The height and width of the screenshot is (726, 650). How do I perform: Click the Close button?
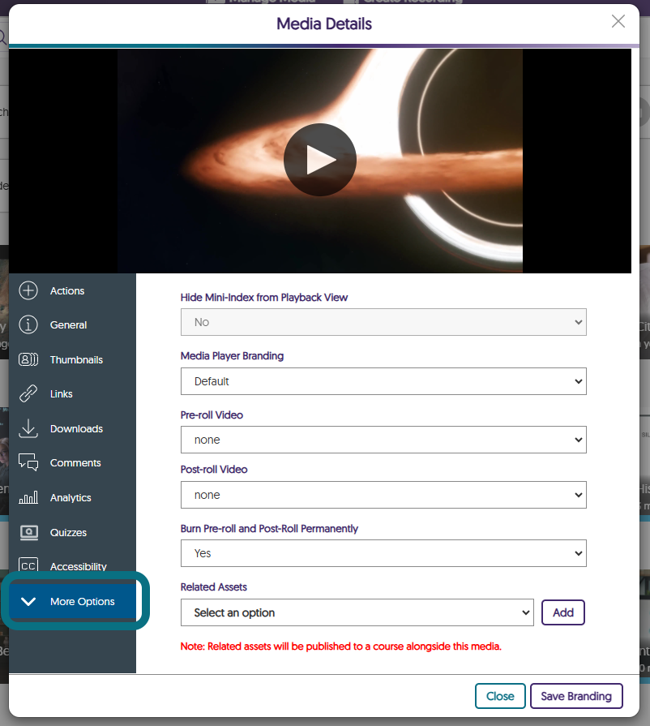(x=500, y=696)
